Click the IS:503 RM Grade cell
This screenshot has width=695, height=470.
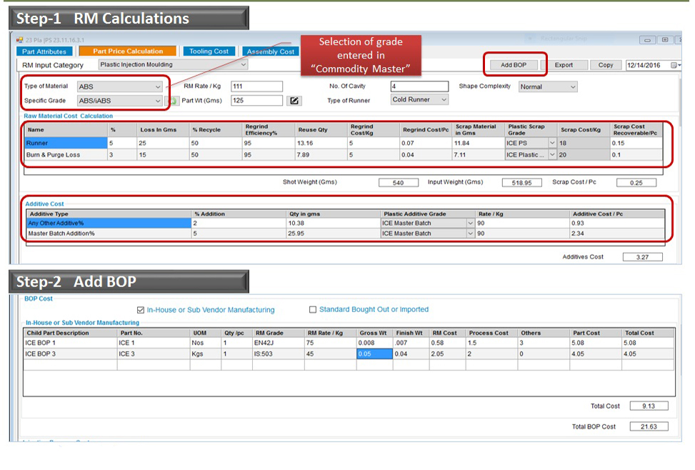click(x=279, y=354)
